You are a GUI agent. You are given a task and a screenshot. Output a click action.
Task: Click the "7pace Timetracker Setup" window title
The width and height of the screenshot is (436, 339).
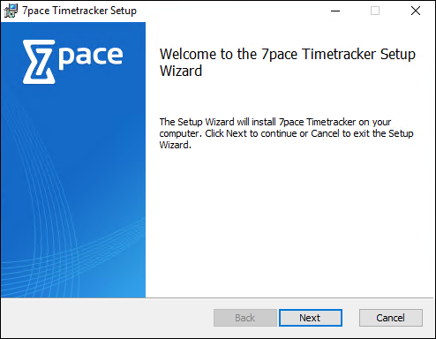pos(79,11)
